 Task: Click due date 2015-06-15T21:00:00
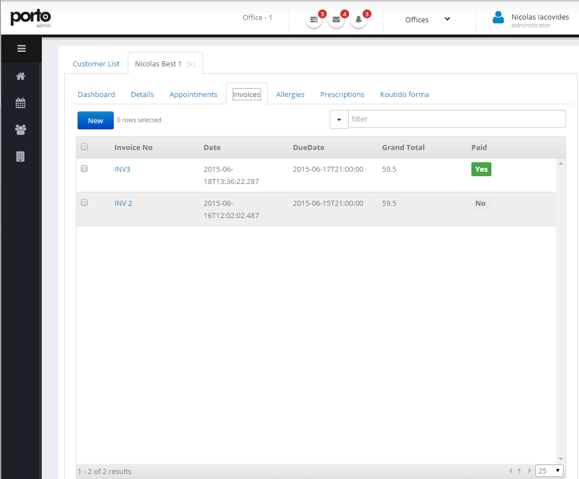(x=328, y=204)
